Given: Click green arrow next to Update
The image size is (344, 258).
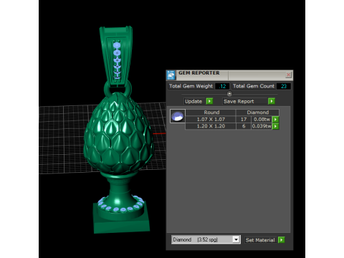Looking at the screenshot, I should pos(209,101).
